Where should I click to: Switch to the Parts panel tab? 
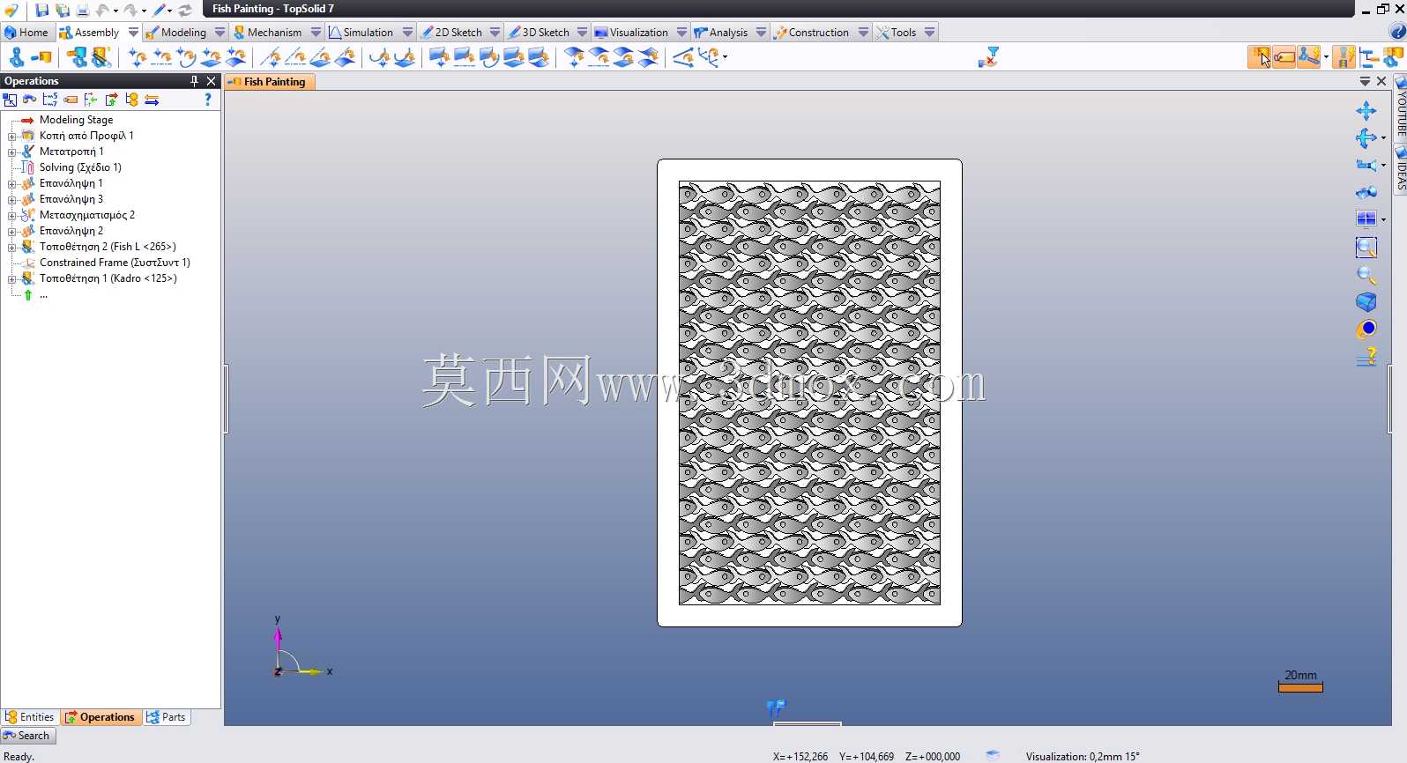click(x=167, y=717)
